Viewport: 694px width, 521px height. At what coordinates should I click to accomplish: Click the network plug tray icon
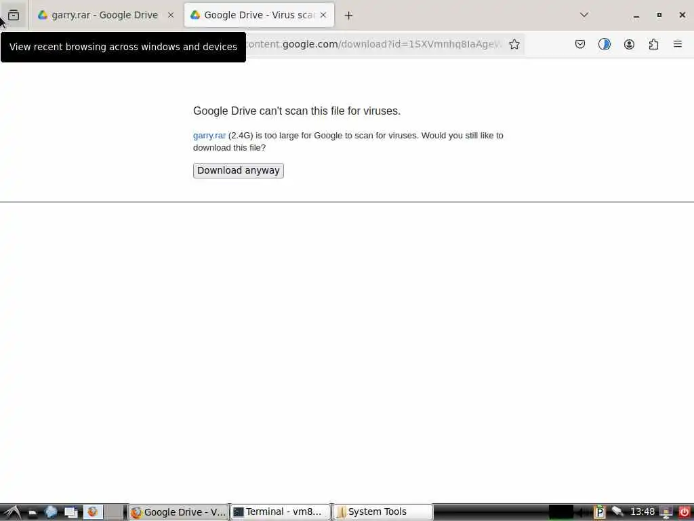617,512
